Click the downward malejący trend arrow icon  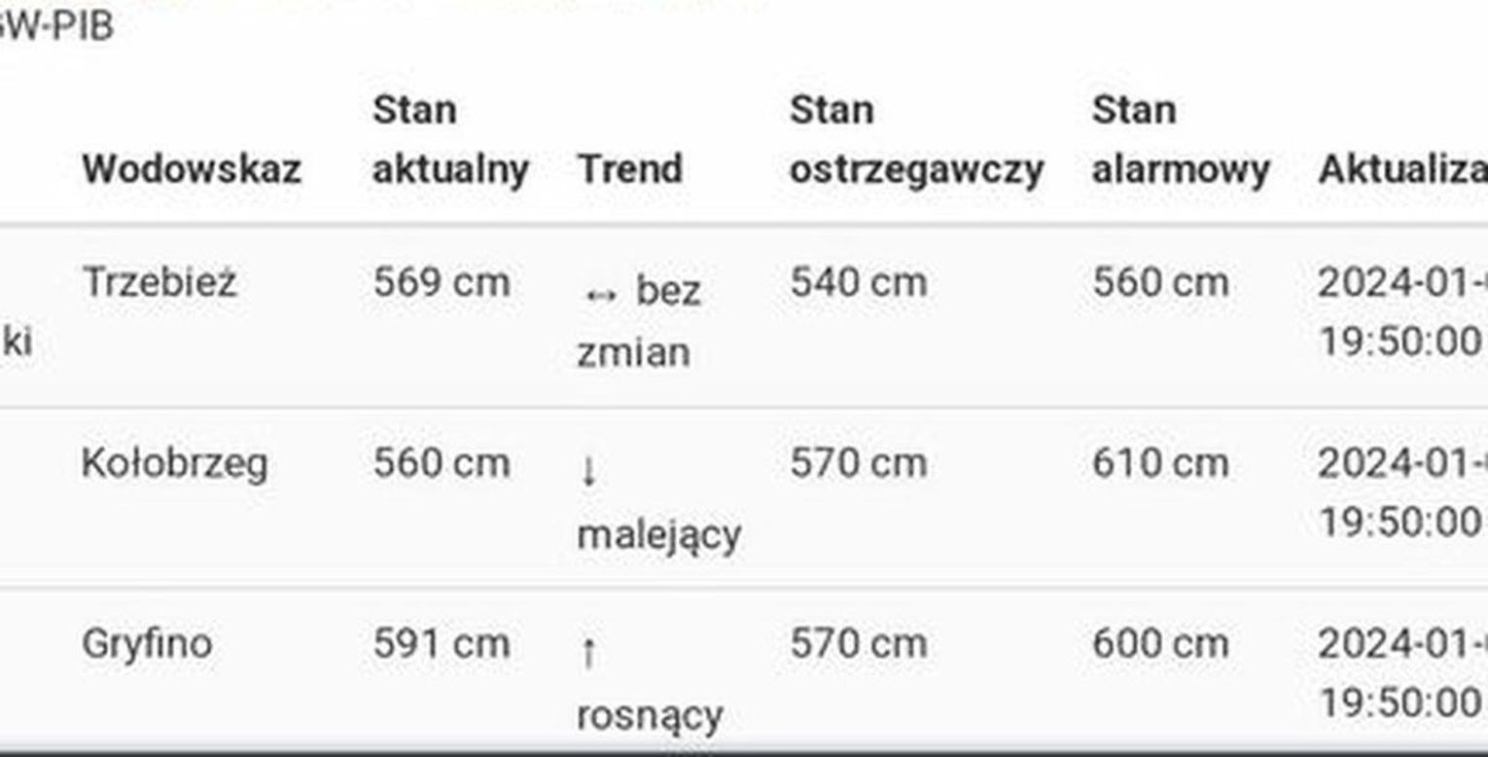(x=587, y=472)
